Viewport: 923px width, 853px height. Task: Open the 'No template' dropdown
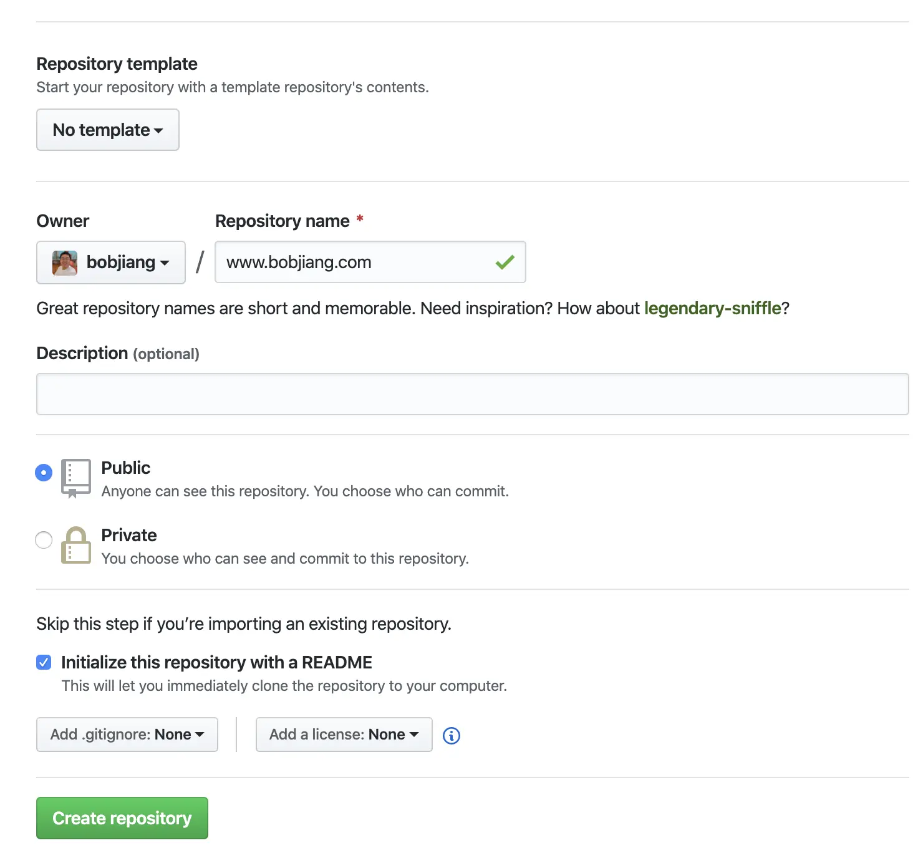point(107,130)
